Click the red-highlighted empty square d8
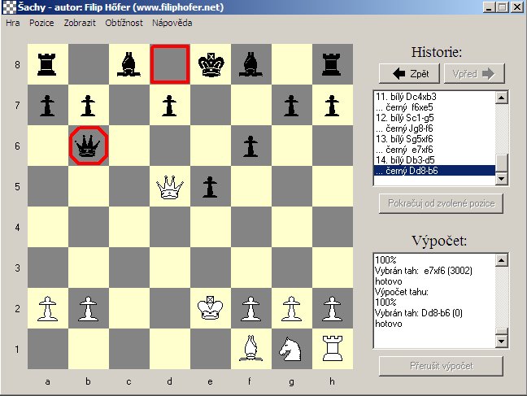This screenshot has height=396, width=527. pyautogui.click(x=170, y=64)
